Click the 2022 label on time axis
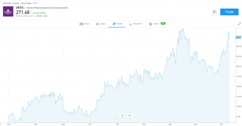This screenshot has height=126, width=242. click(x=222, y=124)
